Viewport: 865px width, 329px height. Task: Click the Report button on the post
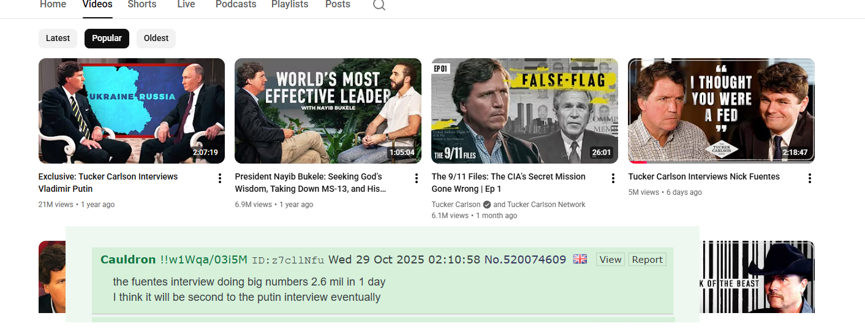(x=648, y=259)
